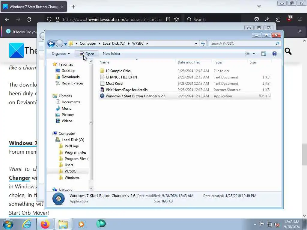Sort by Date modified column
The image size is (307, 230).
click(x=189, y=62)
